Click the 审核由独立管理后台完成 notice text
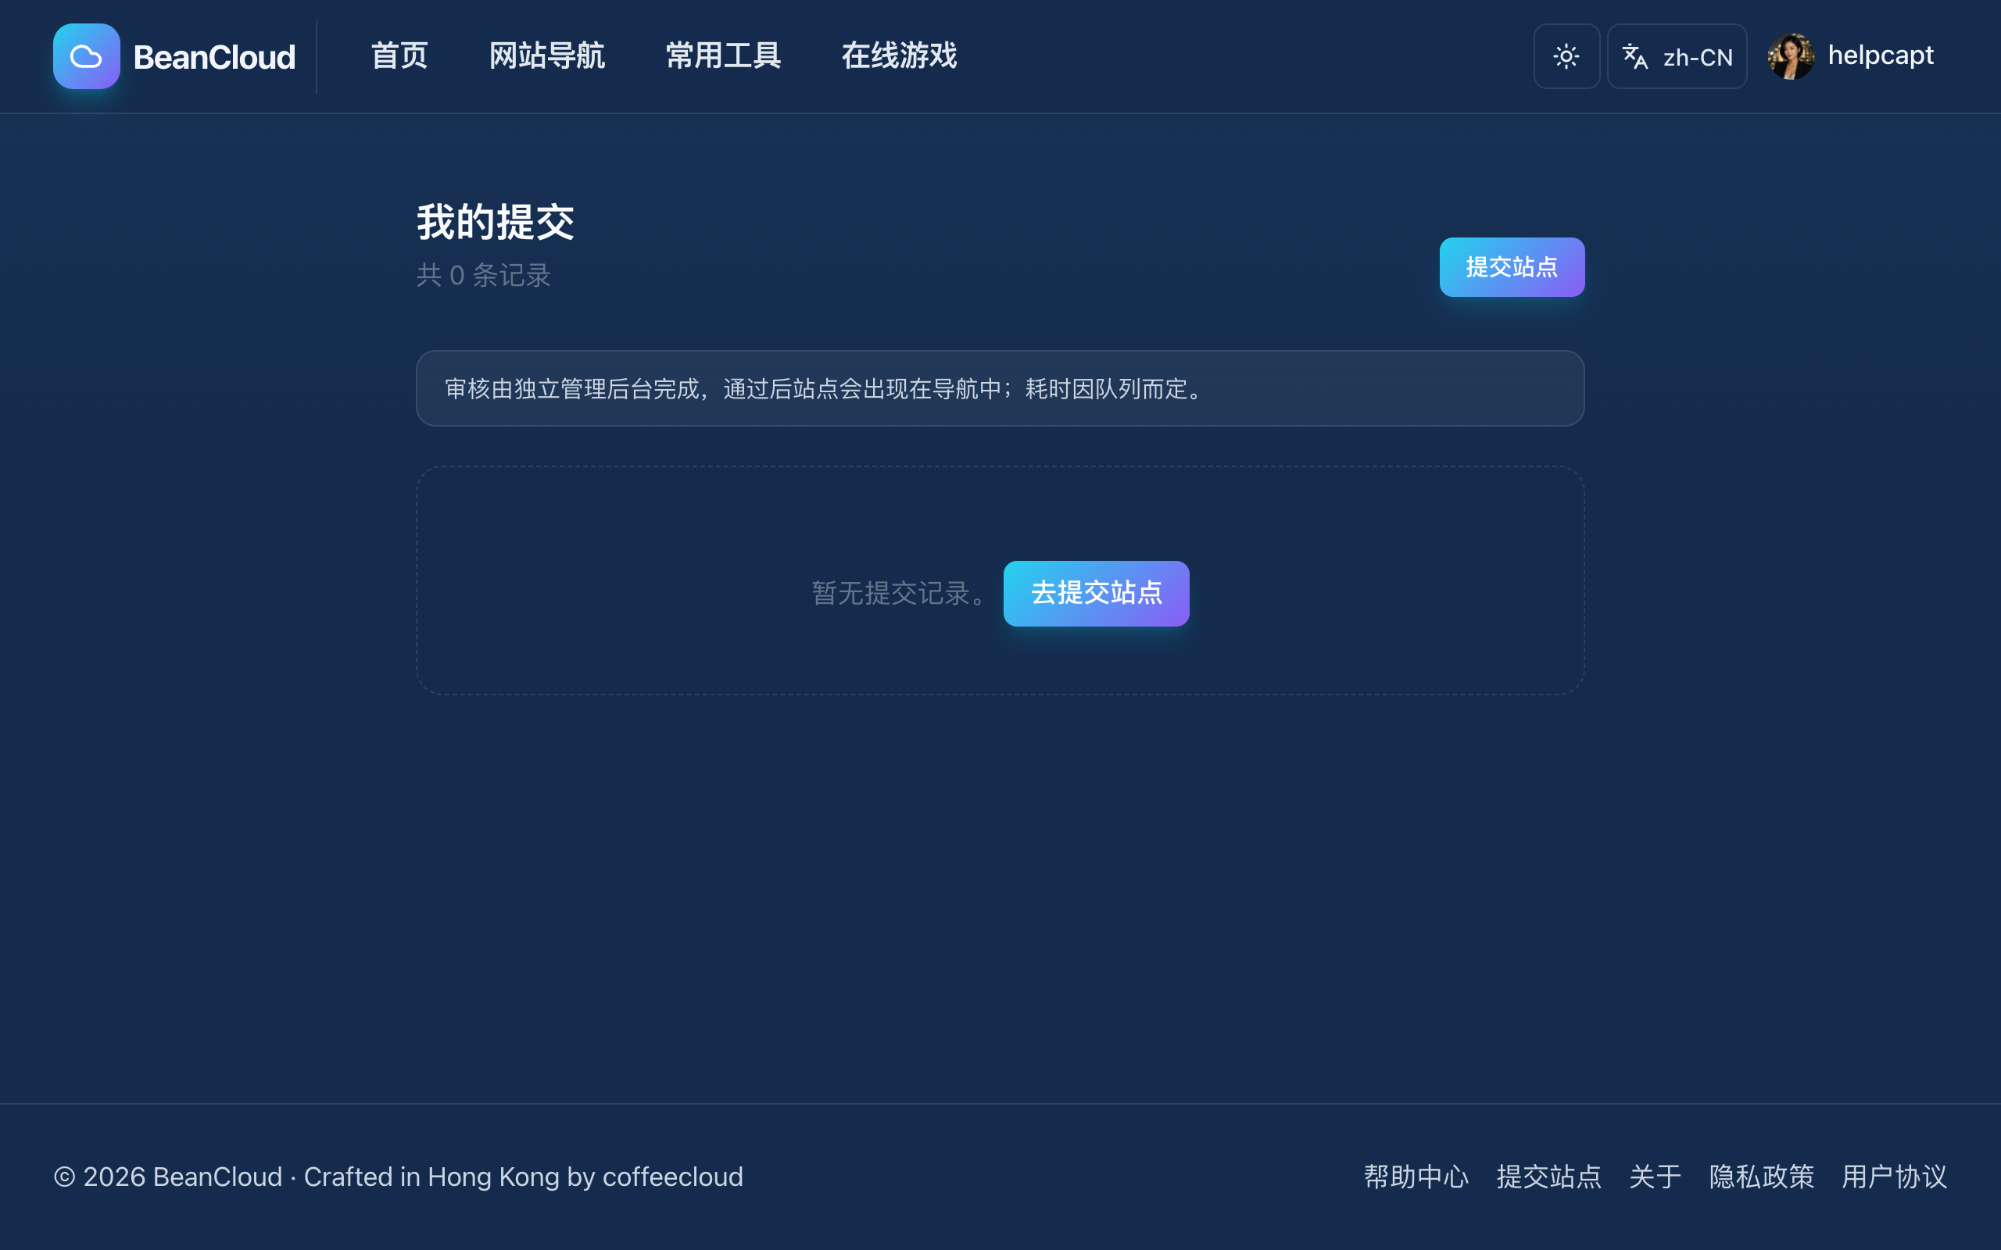2001x1250 pixels. click(x=825, y=388)
